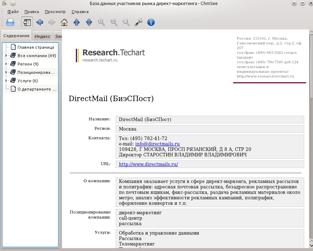Toggle the sidebar panel button
313x251 pixels.
[27, 22]
